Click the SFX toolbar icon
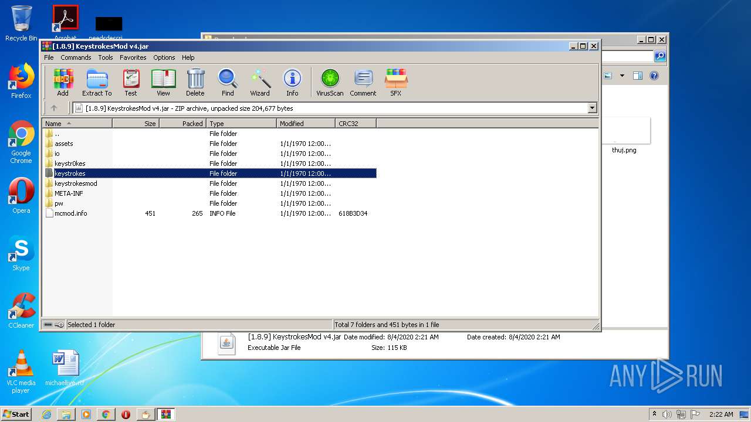Screen dimensions: 751x422 (x=396, y=82)
